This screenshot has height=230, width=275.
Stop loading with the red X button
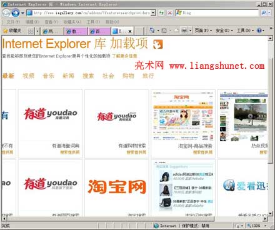[x=170, y=13]
